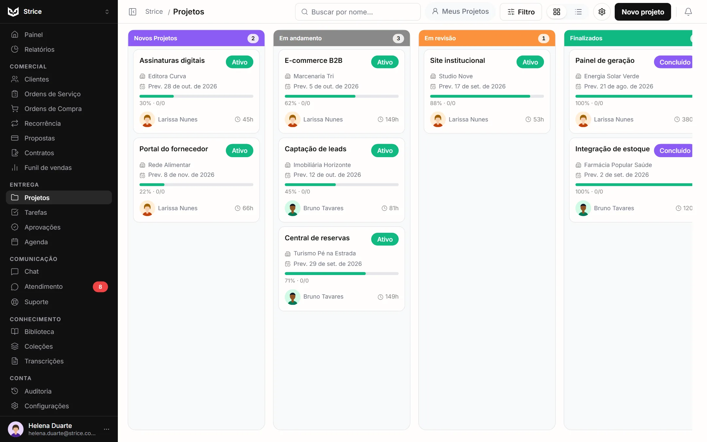Switch to list view
This screenshot has height=442, width=707.
click(x=578, y=12)
